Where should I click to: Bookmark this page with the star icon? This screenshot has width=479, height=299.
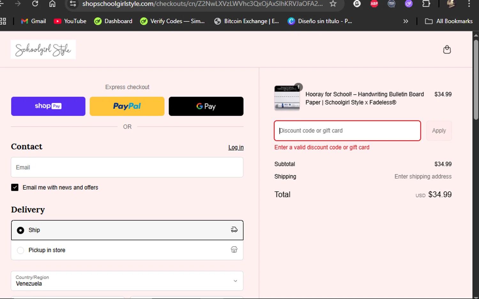[x=333, y=4]
